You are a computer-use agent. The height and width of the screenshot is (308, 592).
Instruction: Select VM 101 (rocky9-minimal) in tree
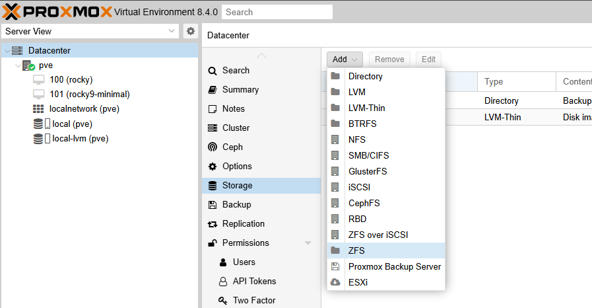pyautogui.click(x=89, y=94)
